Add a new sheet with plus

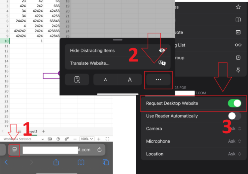(43, 131)
